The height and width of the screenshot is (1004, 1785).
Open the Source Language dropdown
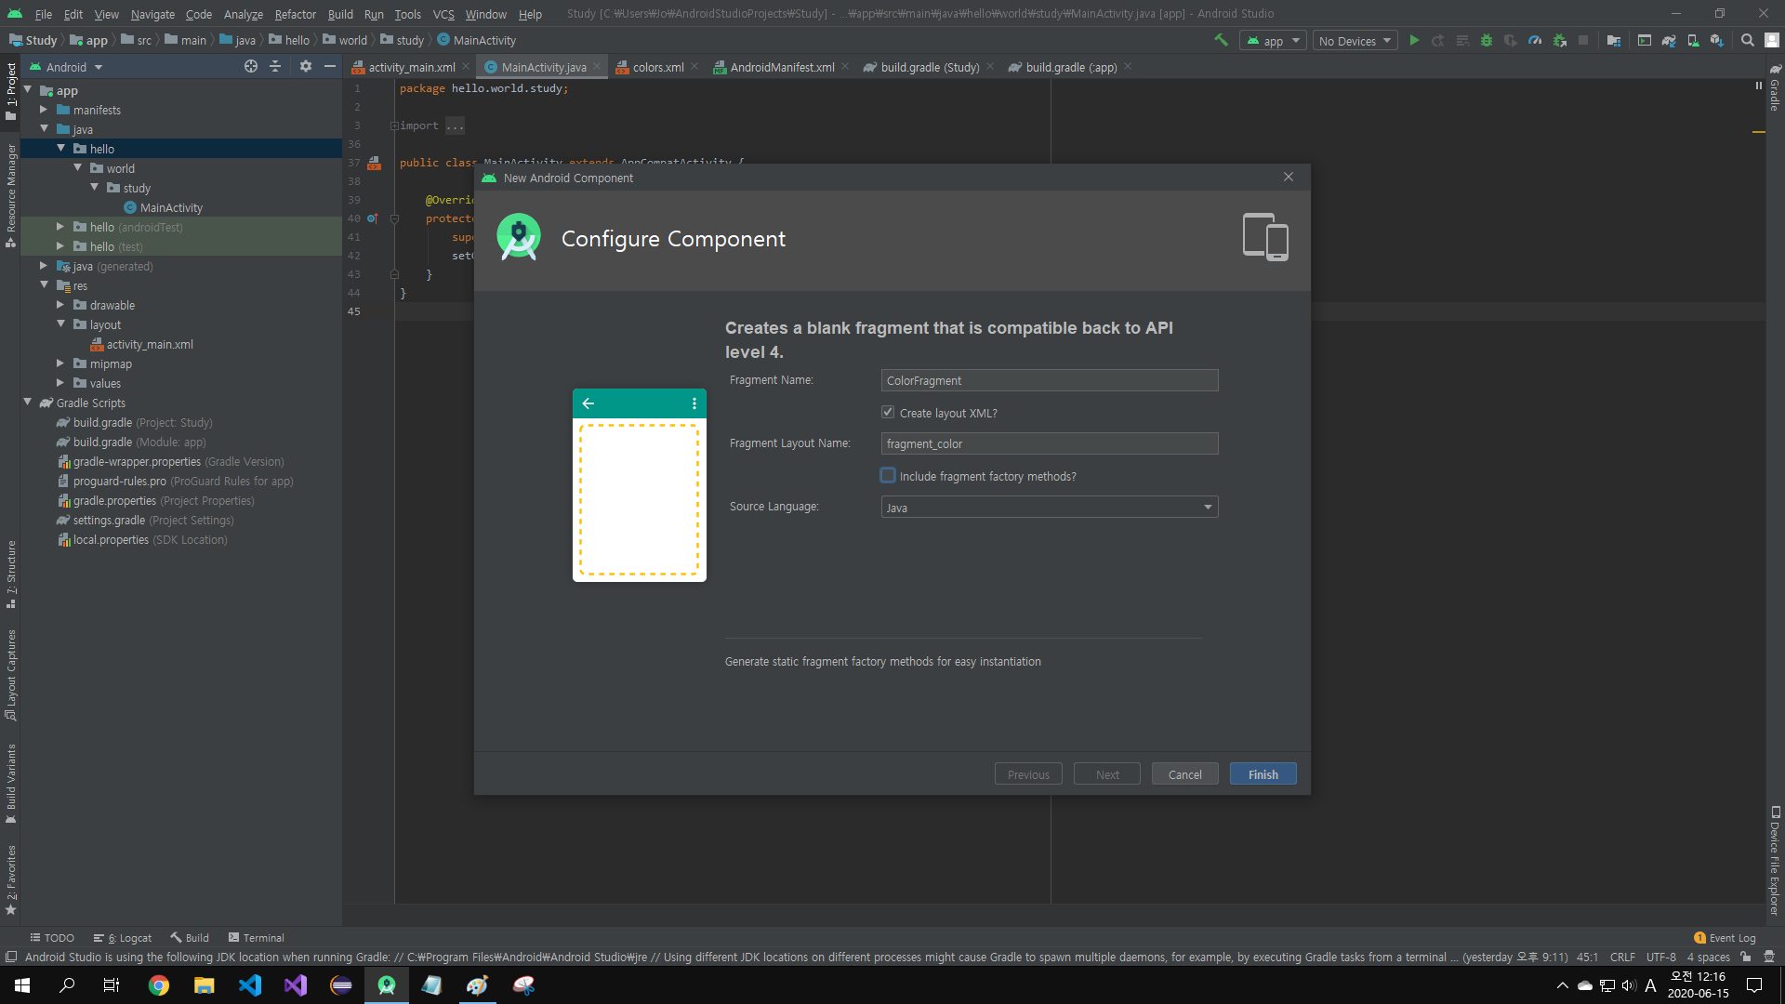tap(1049, 507)
